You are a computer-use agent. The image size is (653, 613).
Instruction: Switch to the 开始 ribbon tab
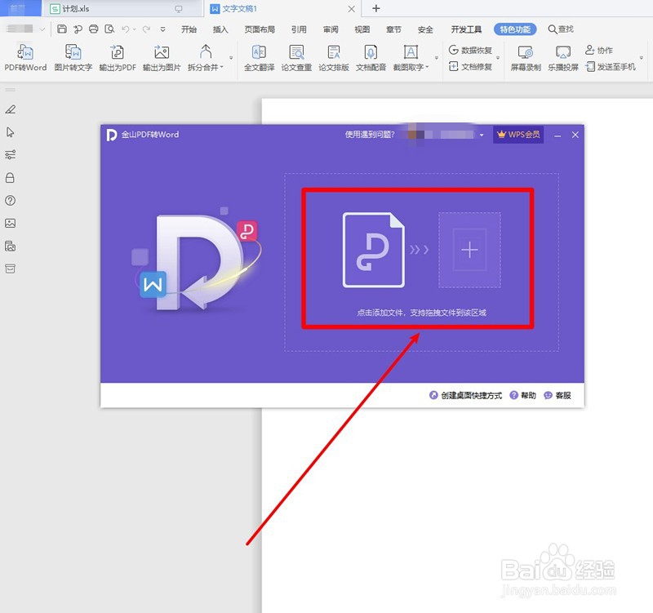click(x=189, y=29)
